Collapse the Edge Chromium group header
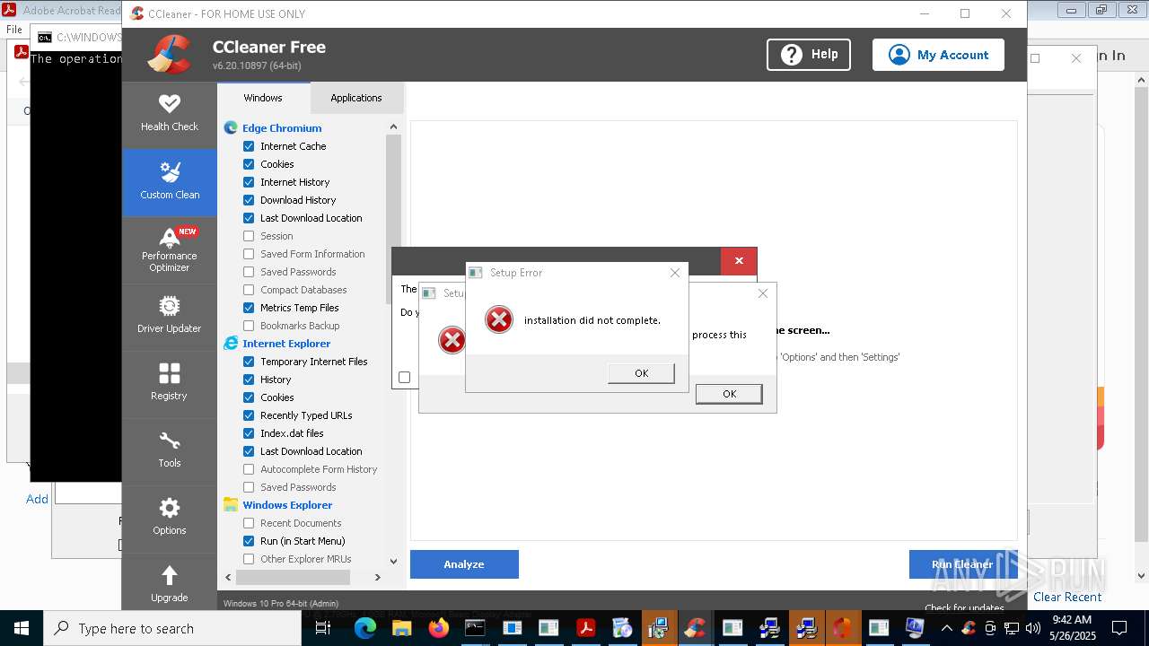The width and height of the screenshot is (1149, 646). pos(282,128)
